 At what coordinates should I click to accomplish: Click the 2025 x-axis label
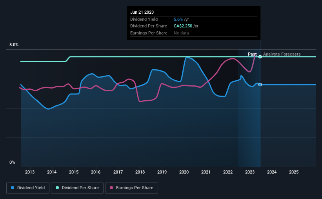coord(294,172)
